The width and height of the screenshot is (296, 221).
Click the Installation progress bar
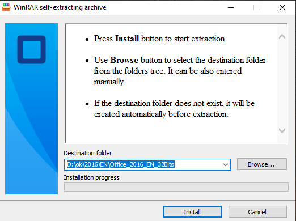tap(176, 187)
